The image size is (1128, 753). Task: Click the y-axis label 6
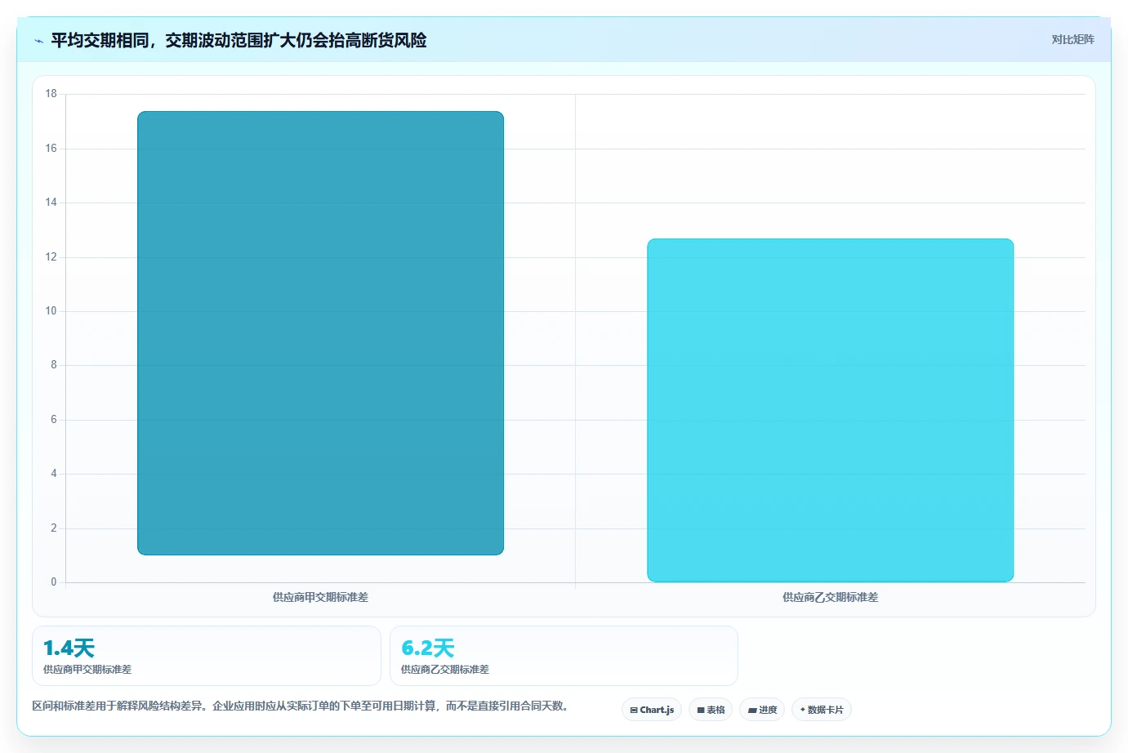54,419
